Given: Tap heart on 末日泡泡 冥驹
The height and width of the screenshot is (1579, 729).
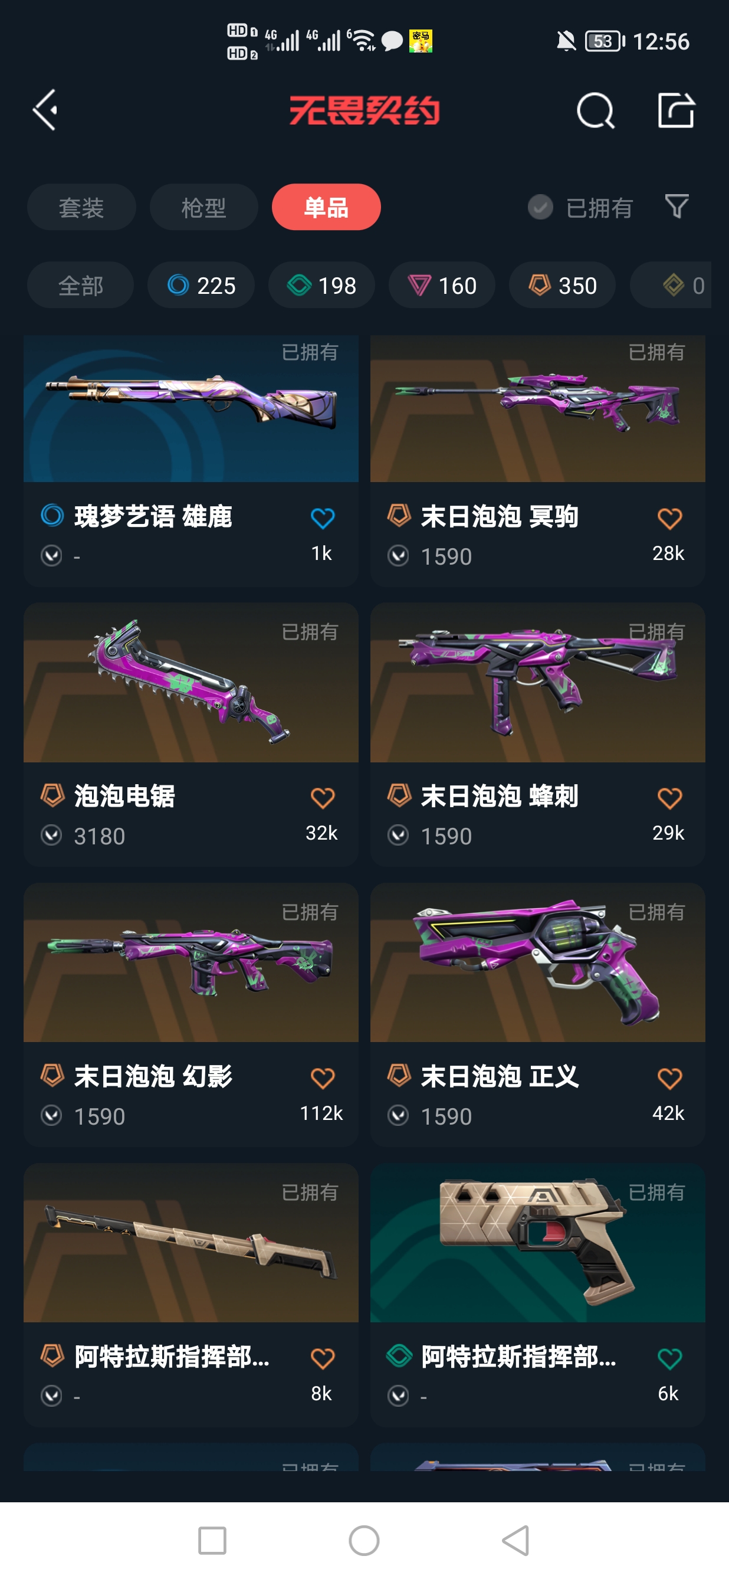Looking at the screenshot, I should point(669,519).
